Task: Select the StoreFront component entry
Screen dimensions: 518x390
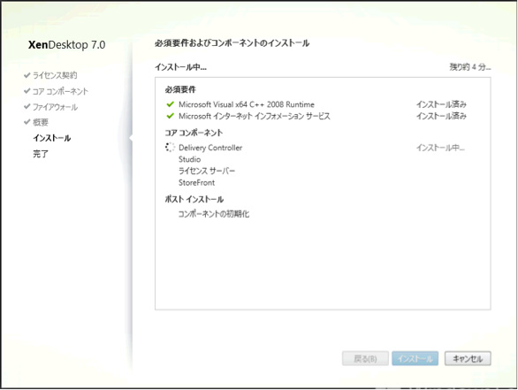Action: (x=196, y=182)
